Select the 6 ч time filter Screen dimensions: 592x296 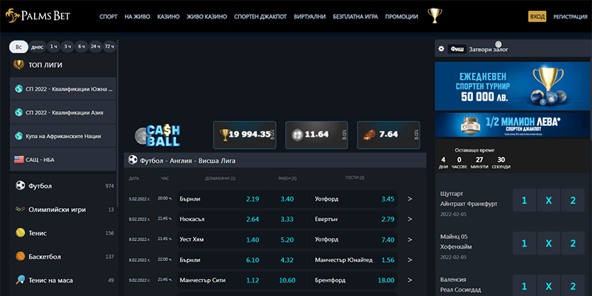[x=81, y=47]
